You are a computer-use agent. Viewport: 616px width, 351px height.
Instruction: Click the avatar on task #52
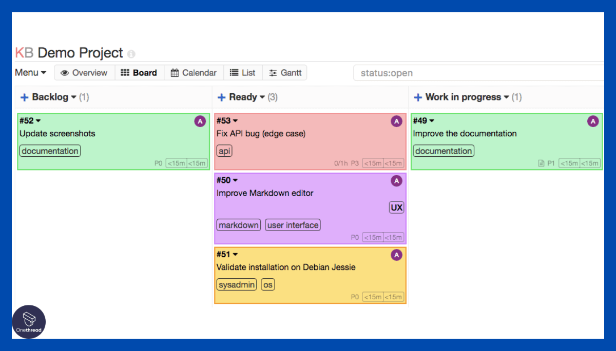point(200,121)
